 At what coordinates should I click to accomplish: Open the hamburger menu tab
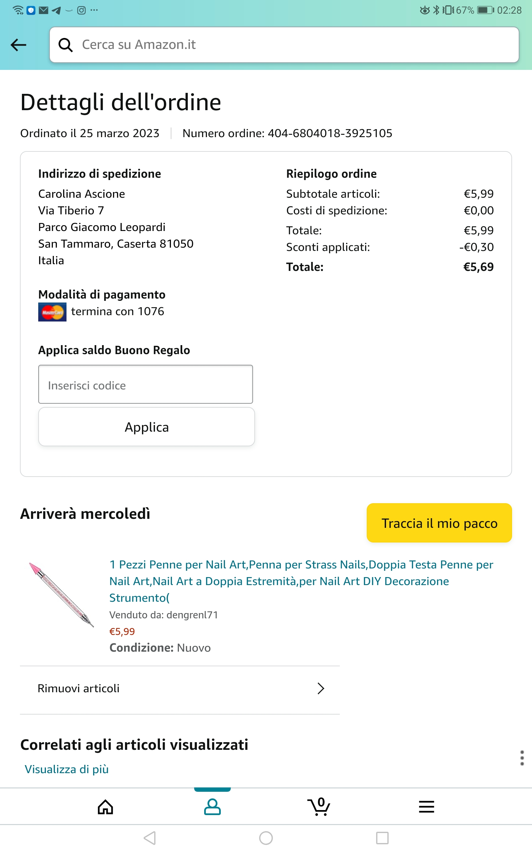tap(427, 807)
